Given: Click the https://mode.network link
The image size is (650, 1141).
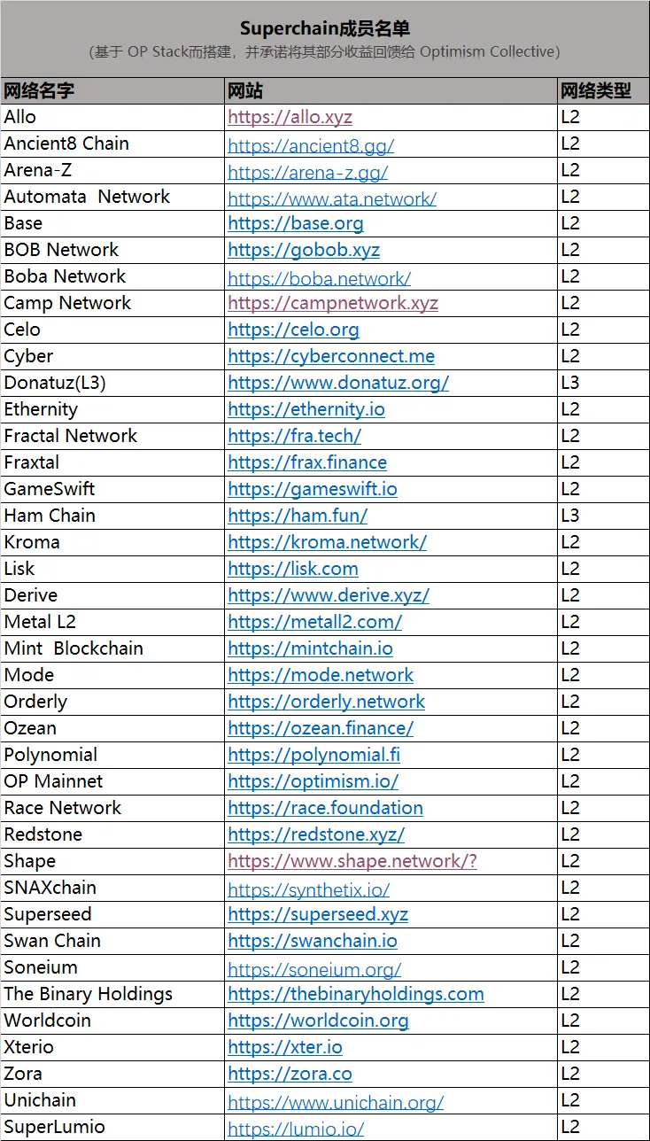Looking at the screenshot, I should point(320,675).
